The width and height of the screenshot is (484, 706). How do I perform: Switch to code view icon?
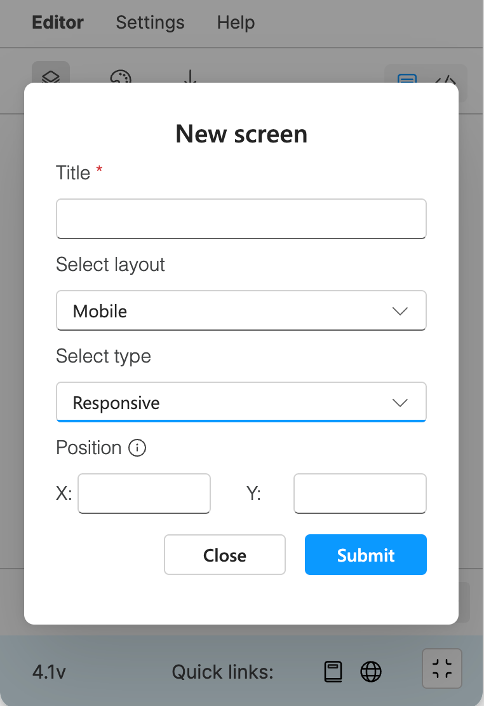[445, 80]
